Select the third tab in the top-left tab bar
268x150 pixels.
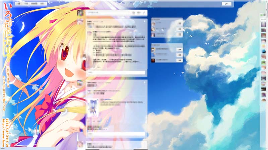[34, 4]
